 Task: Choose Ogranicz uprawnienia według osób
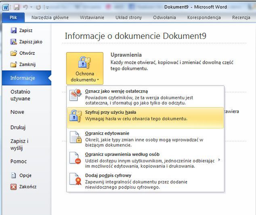click(145, 160)
